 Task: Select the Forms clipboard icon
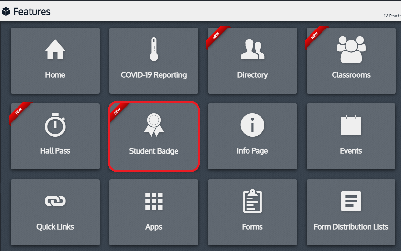252,201
